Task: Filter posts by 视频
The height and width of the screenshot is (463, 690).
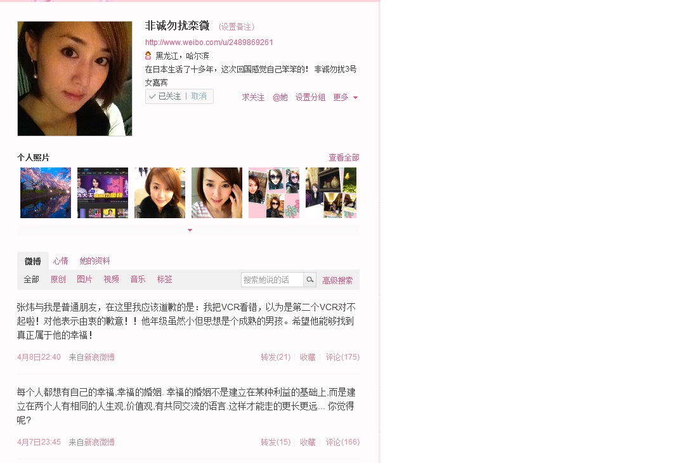Action: point(112,280)
